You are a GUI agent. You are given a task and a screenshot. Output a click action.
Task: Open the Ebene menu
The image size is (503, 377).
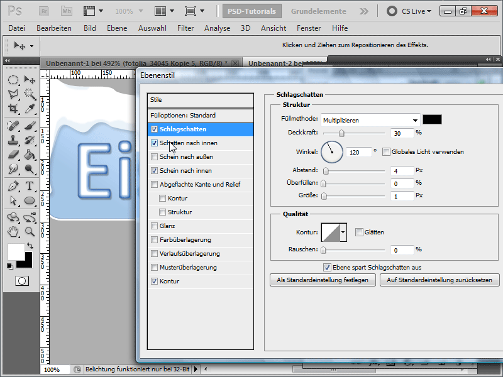tap(117, 28)
